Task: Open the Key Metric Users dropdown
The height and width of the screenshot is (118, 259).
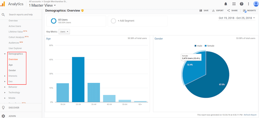Action: [x=64, y=32]
